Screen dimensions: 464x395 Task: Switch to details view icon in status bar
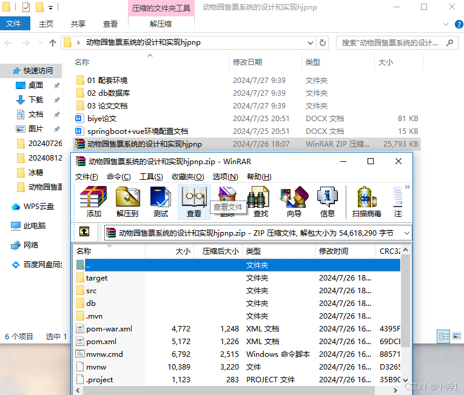tap(443, 336)
